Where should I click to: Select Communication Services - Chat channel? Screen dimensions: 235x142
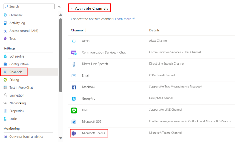point(104,53)
